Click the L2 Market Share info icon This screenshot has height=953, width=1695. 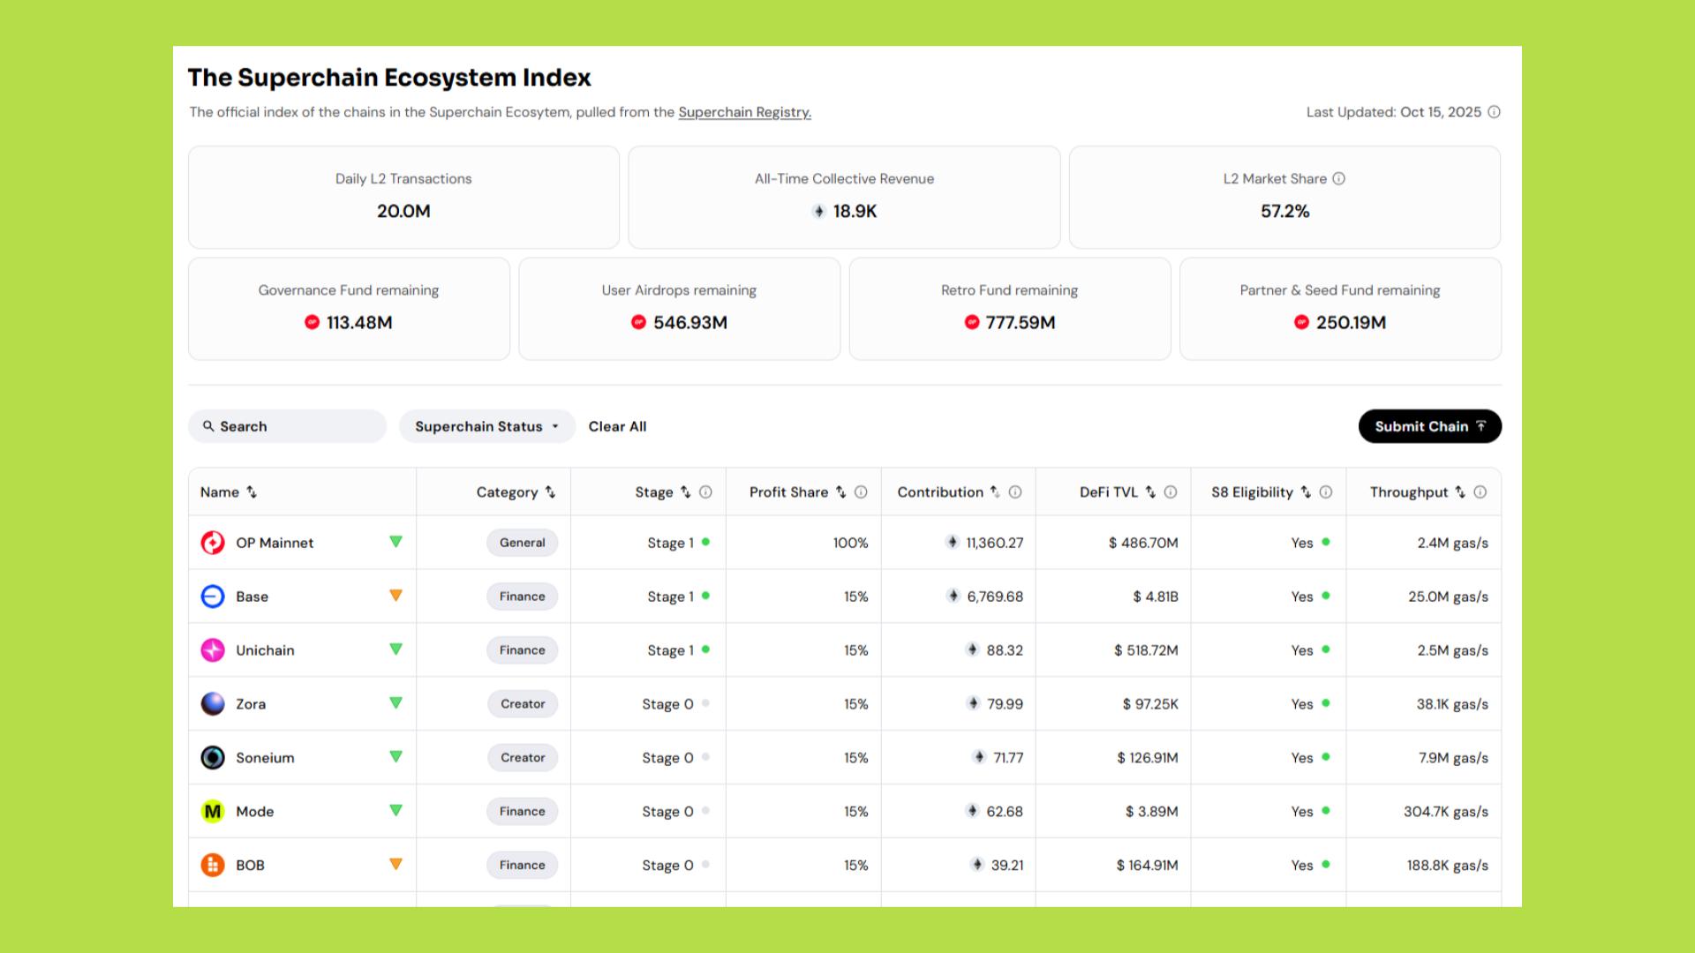point(1338,178)
